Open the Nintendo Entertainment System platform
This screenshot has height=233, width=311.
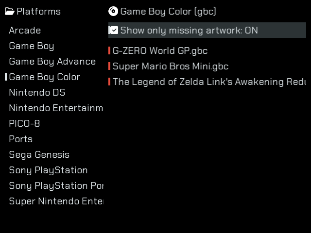pos(56,108)
